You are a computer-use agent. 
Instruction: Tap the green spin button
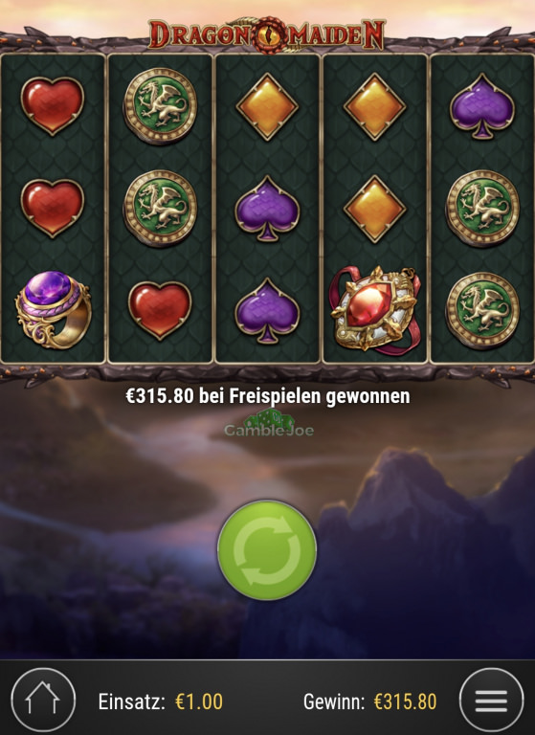point(267,549)
